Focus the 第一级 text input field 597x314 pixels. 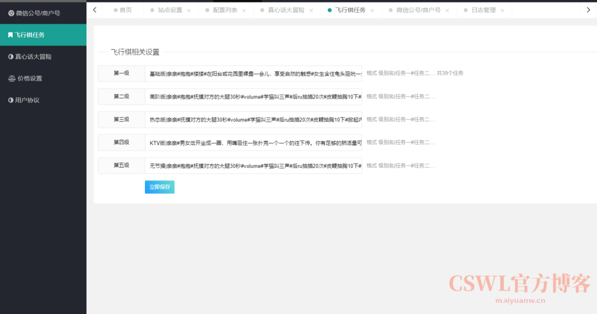(253, 74)
